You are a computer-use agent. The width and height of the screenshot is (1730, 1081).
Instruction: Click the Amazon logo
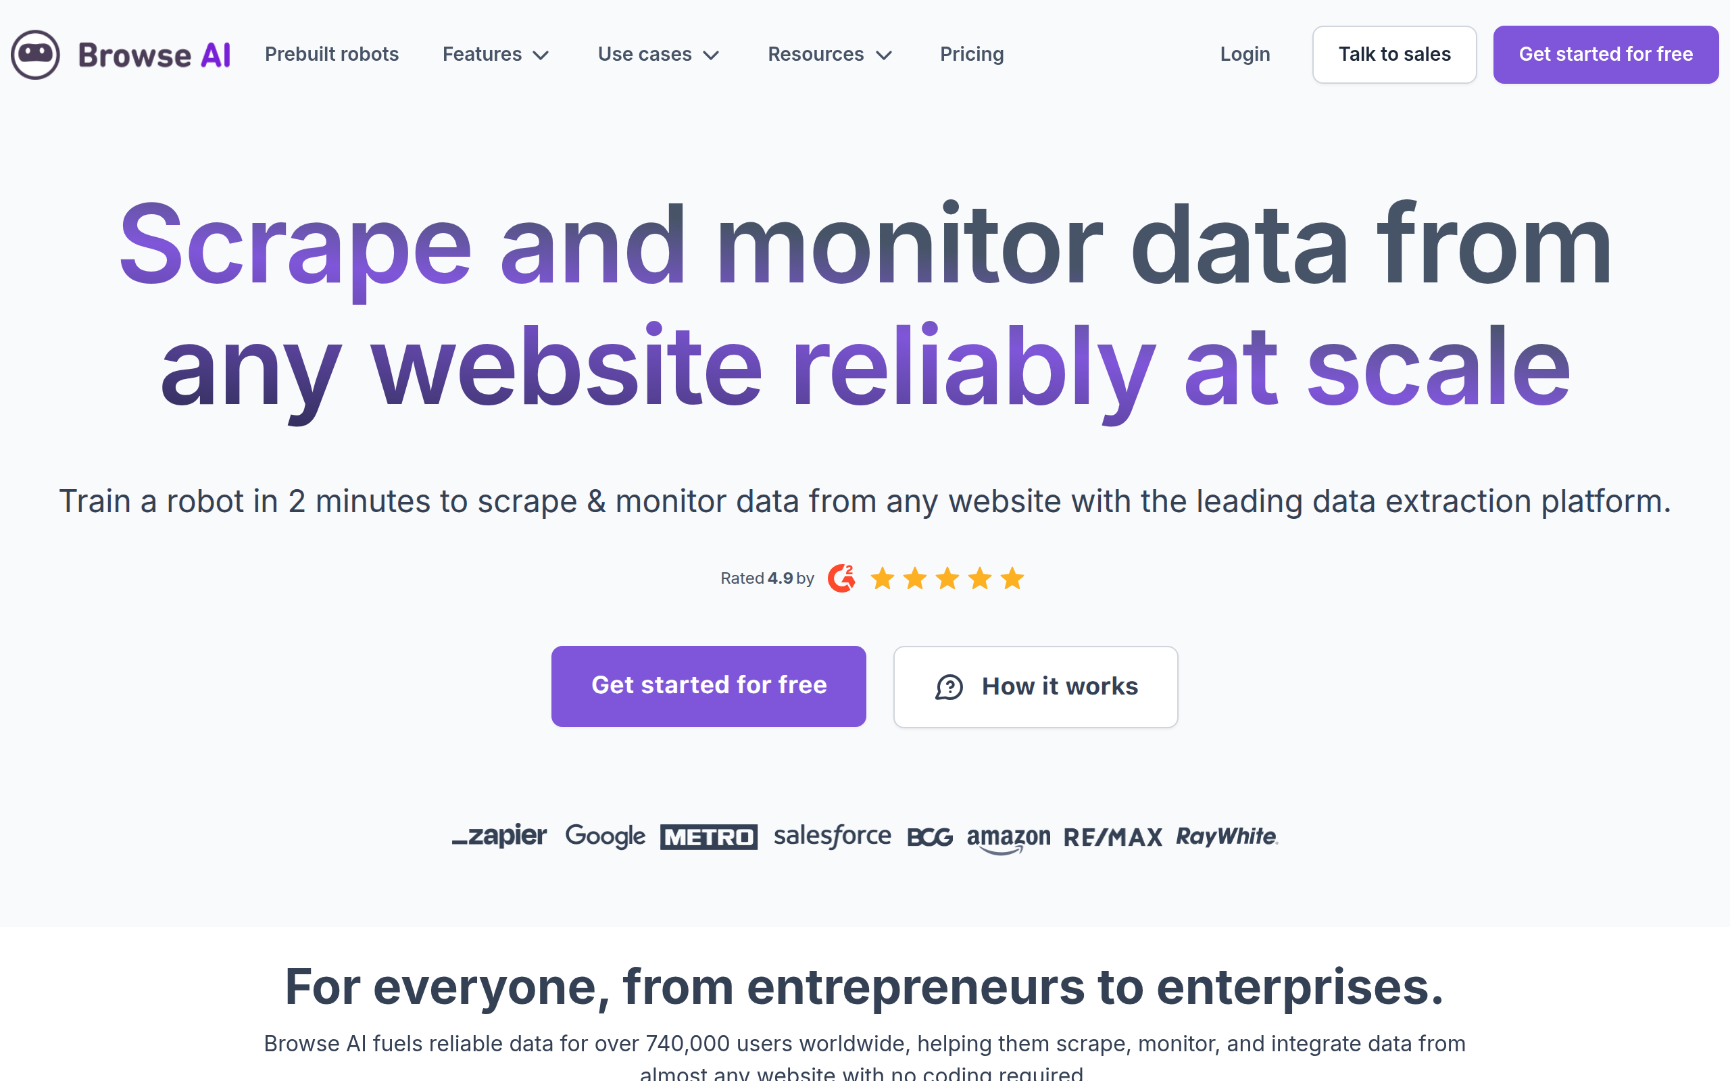click(1008, 838)
